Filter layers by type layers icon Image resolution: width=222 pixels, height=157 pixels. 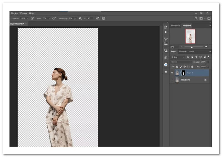196,57
